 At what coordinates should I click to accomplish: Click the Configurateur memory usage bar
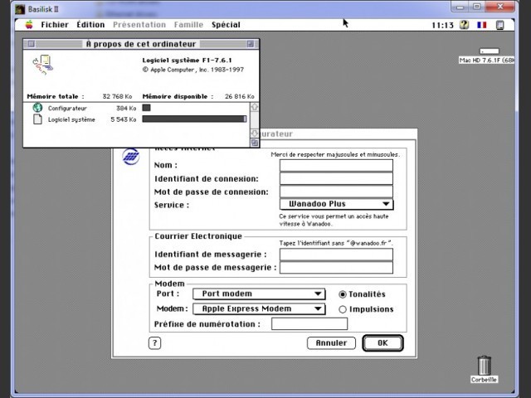(x=146, y=108)
